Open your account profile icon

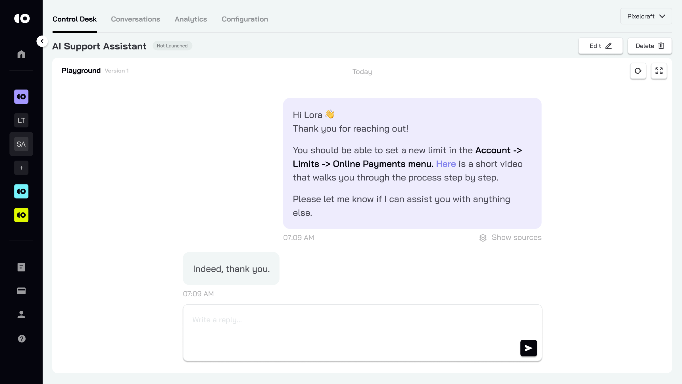[21, 315]
